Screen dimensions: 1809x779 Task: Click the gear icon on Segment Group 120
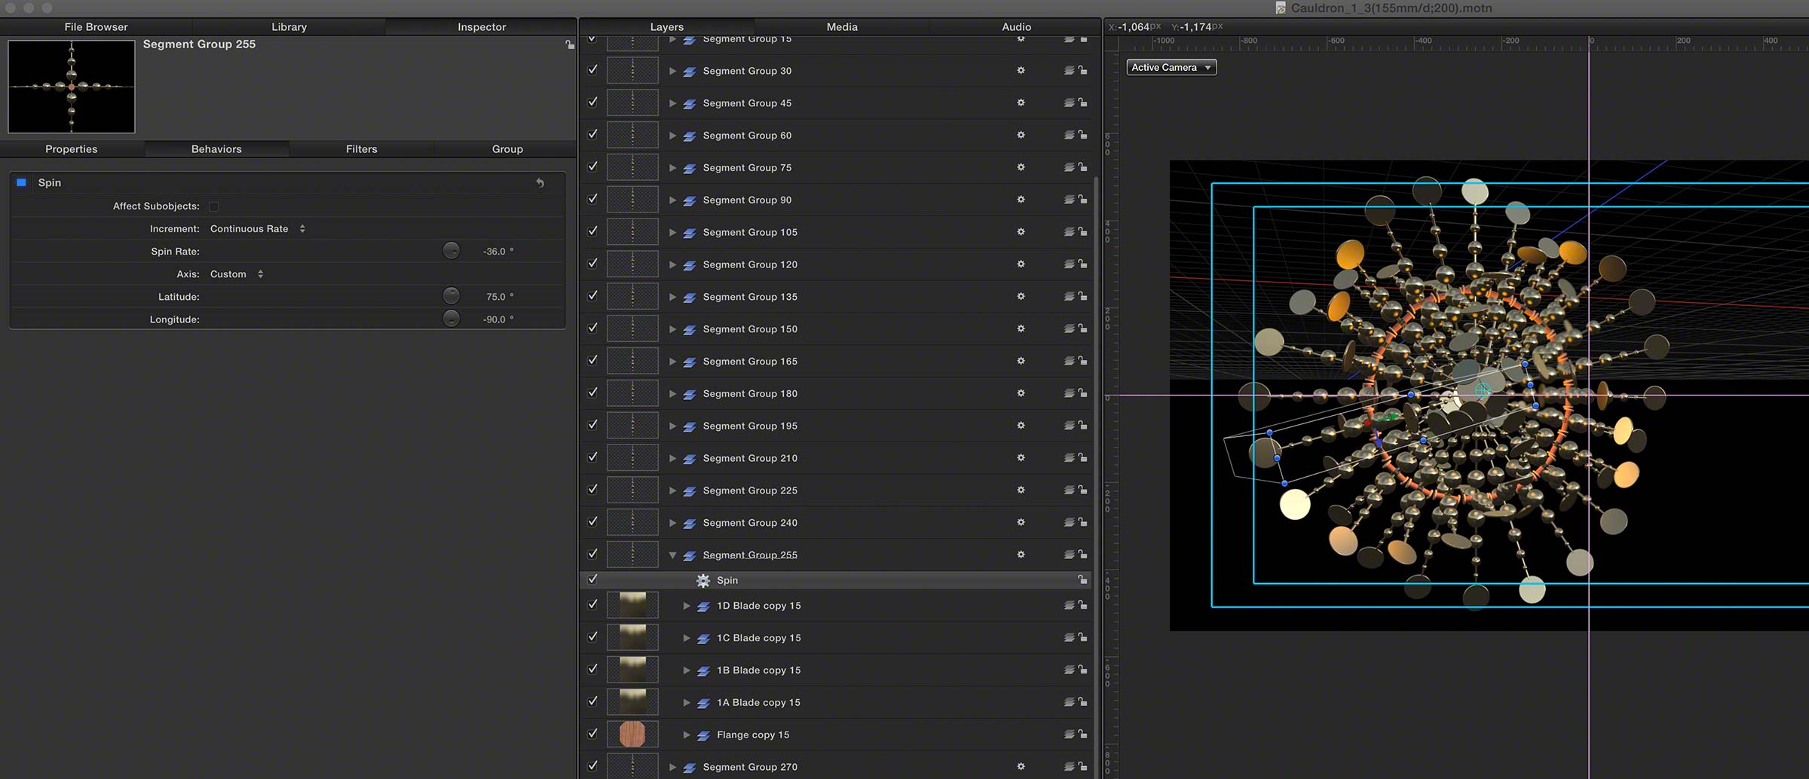(1021, 264)
